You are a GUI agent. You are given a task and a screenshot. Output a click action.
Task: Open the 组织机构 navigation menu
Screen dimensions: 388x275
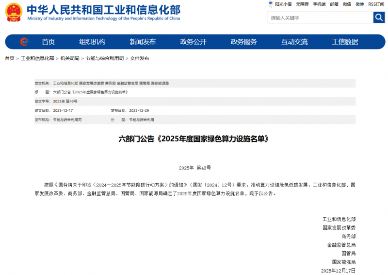92,42
